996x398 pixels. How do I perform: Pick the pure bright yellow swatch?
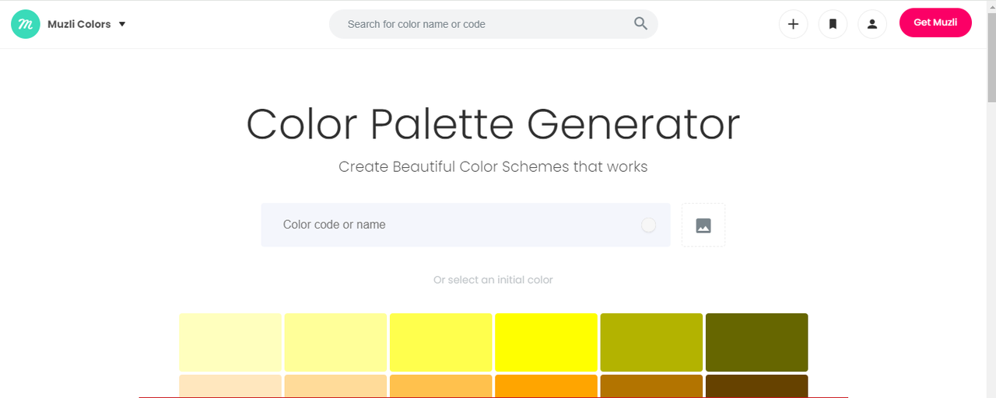(x=546, y=342)
